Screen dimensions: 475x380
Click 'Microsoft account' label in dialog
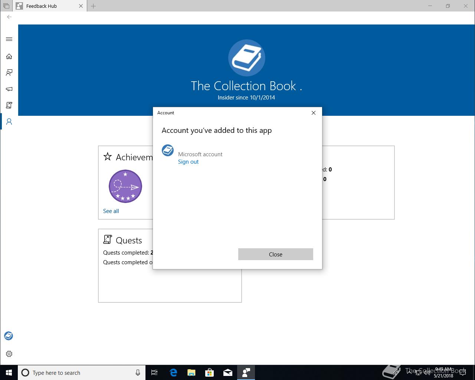(200, 154)
